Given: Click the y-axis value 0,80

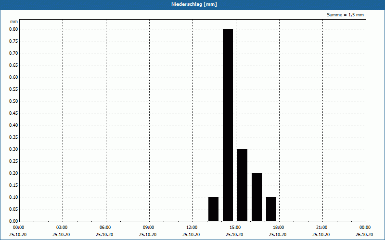Looking at the screenshot, I should point(13,29).
